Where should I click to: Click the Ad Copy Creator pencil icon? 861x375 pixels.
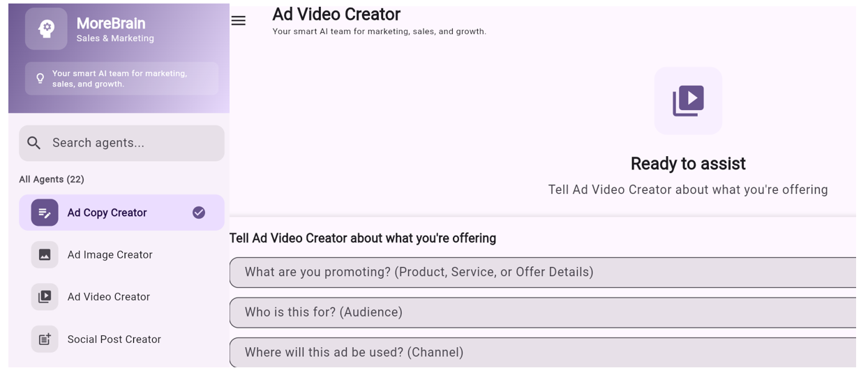coord(45,213)
